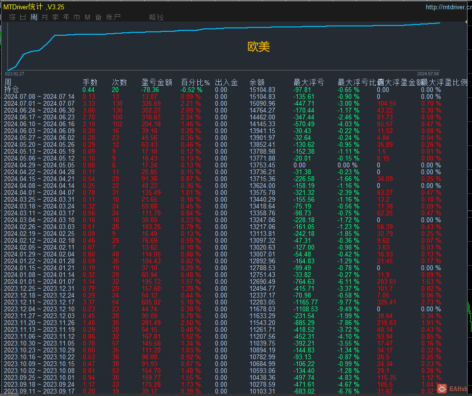Click the 15090.96 balance value
472x396 pixels.
point(262,104)
